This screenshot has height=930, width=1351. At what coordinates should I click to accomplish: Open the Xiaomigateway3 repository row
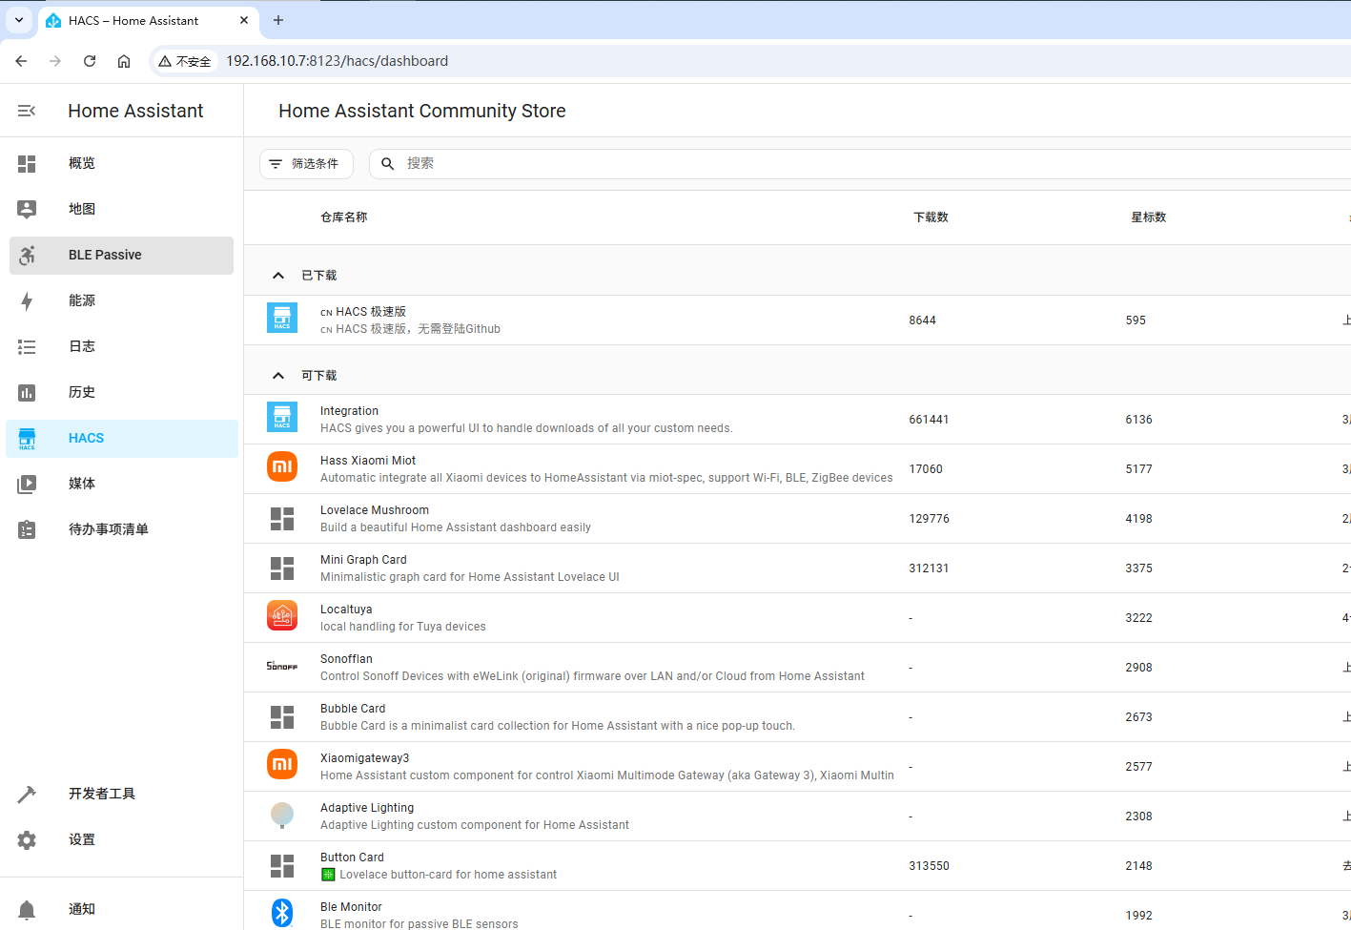(x=797, y=767)
